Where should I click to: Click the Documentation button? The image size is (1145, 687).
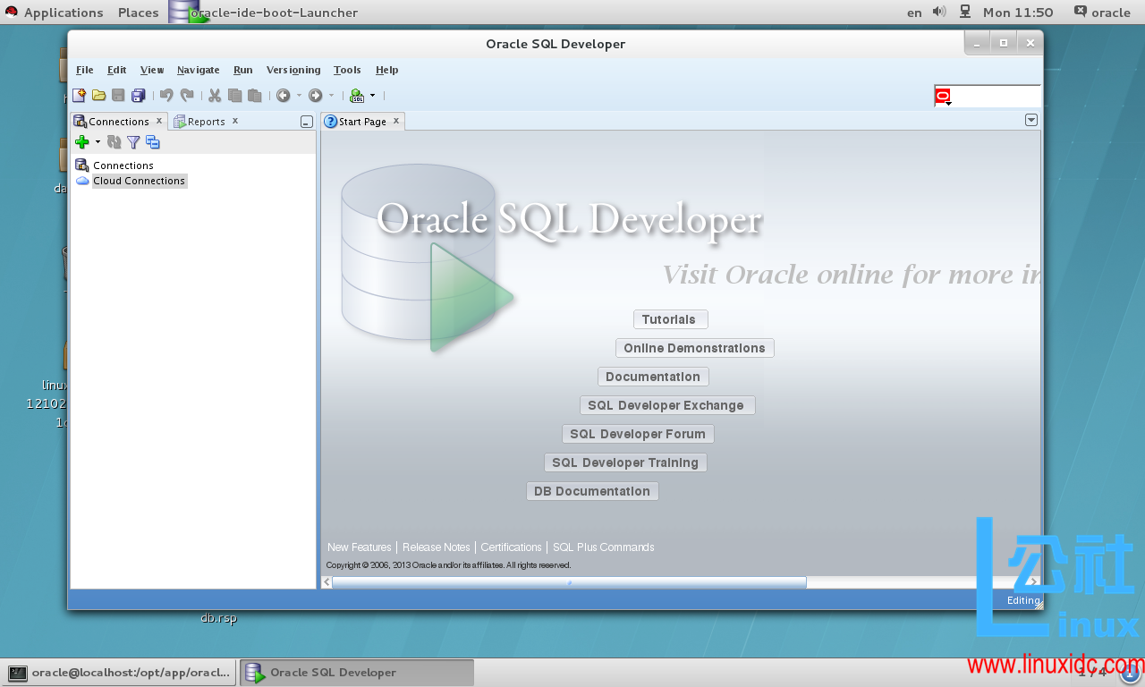653,377
